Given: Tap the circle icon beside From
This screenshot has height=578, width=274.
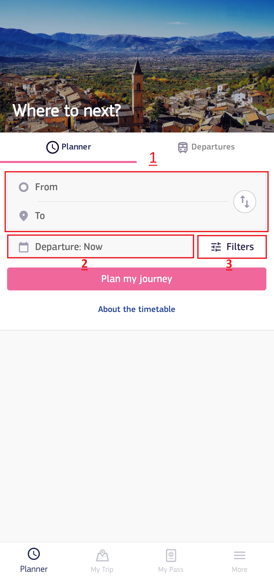Looking at the screenshot, I should (x=24, y=187).
